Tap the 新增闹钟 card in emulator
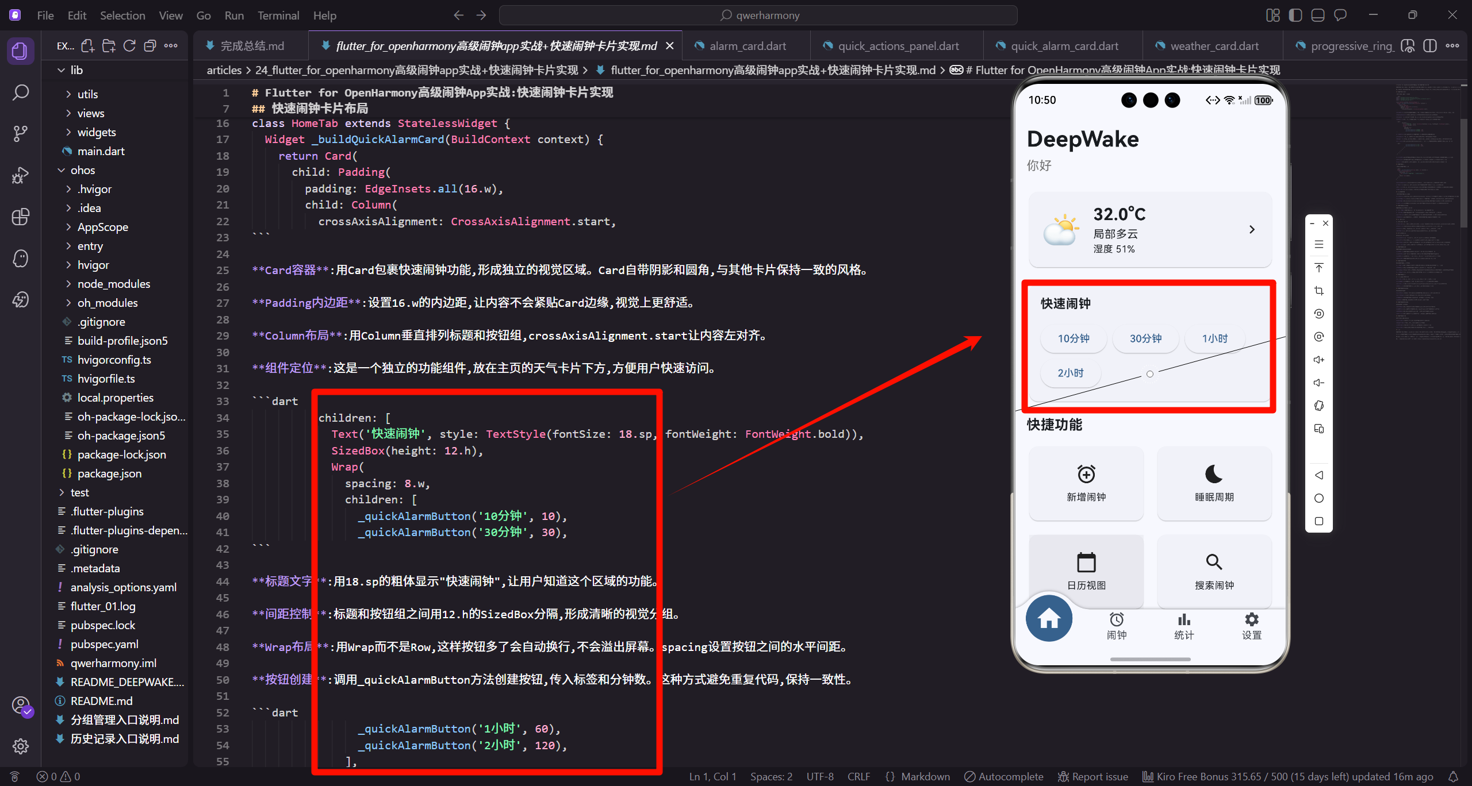 pos(1086,483)
